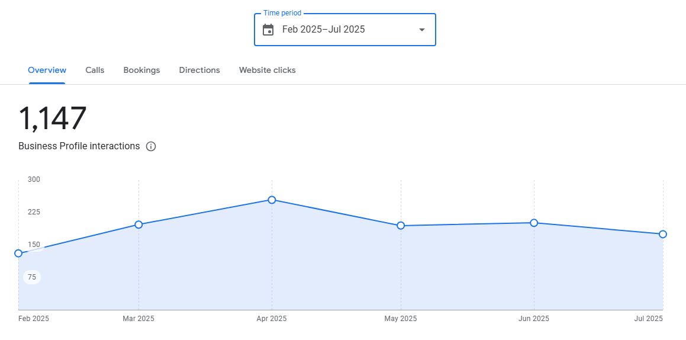Select the Jul 2025 data point marker
Viewport: 686px width, 340px height.
pyautogui.click(x=663, y=234)
